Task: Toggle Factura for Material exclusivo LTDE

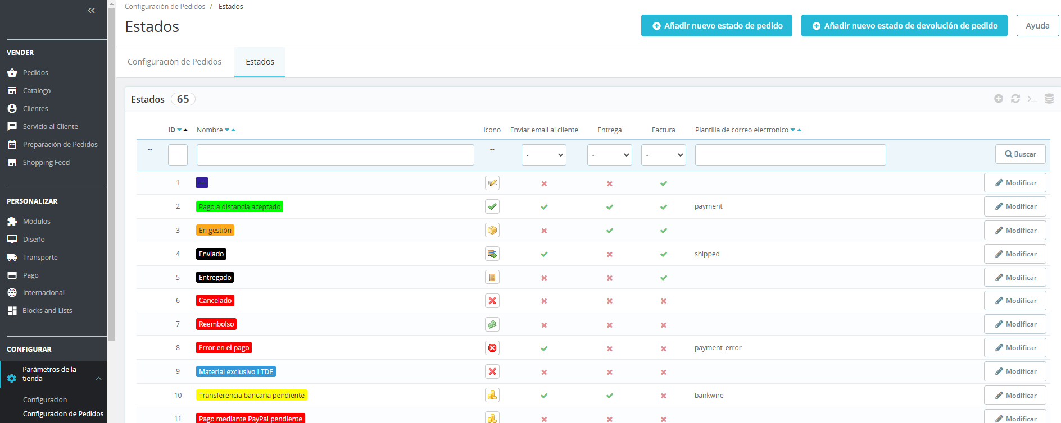Action: [x=664, y=372]
